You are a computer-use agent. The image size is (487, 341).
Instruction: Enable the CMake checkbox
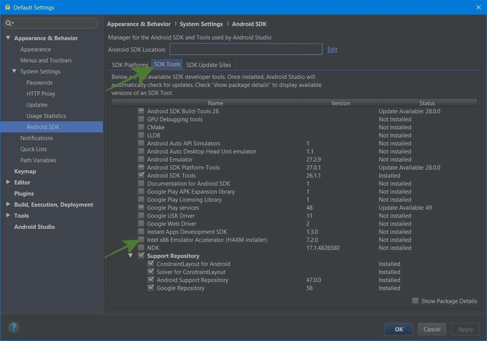[x=141, y=127]
